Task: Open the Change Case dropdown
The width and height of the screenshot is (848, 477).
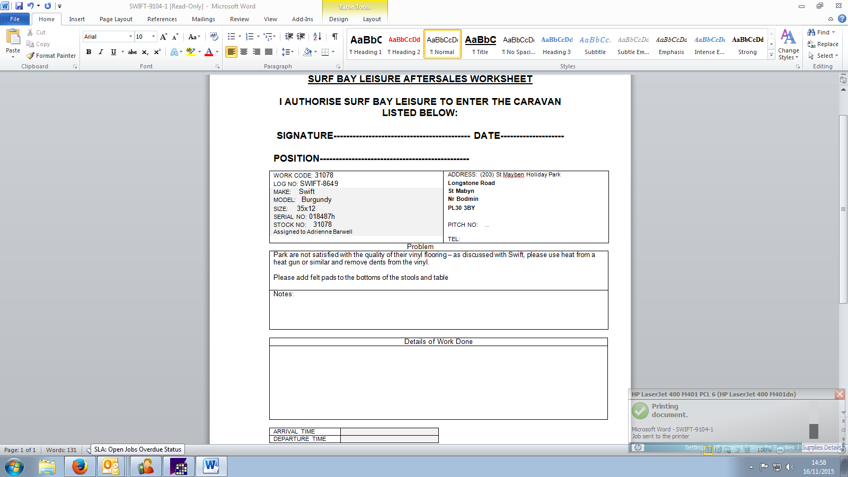Action: coord(194,37)
